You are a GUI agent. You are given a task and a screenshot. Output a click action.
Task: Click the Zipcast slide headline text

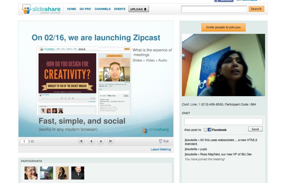(x=96, y=38)
